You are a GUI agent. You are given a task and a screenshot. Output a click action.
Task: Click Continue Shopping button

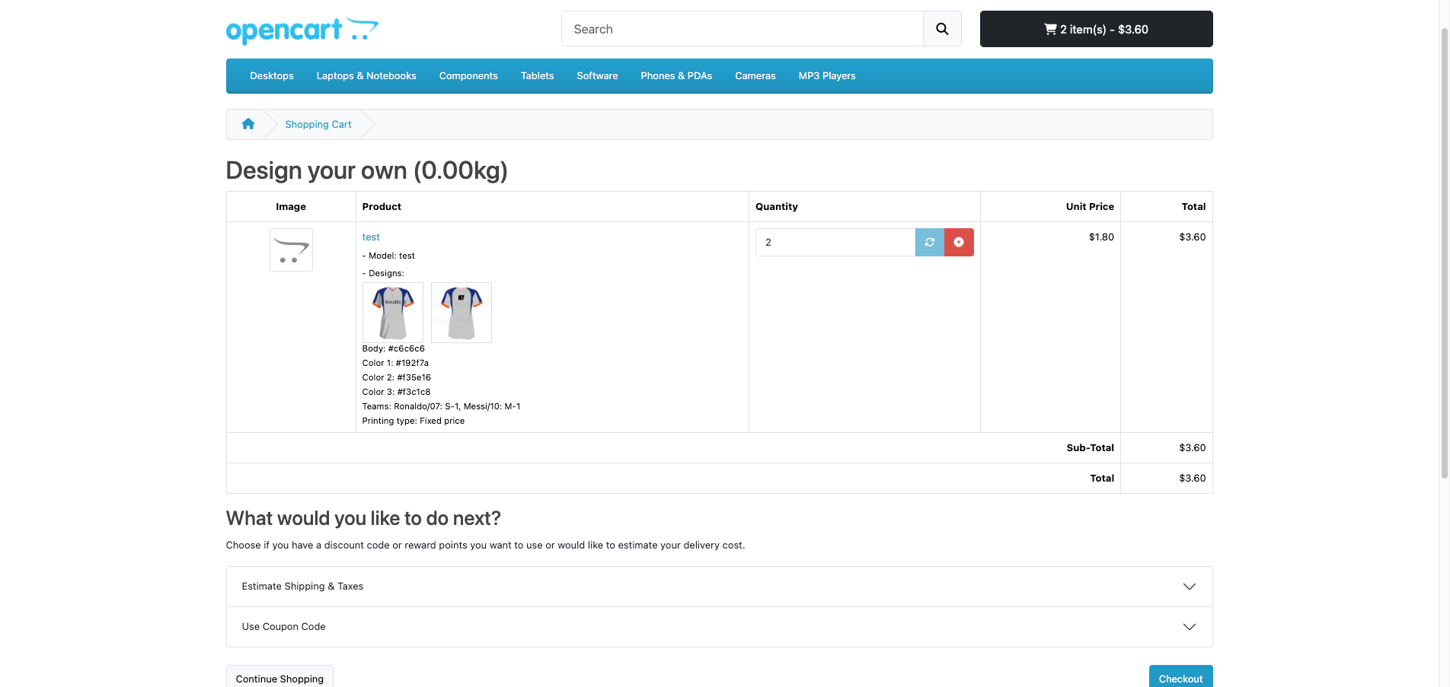pos(279,678)
